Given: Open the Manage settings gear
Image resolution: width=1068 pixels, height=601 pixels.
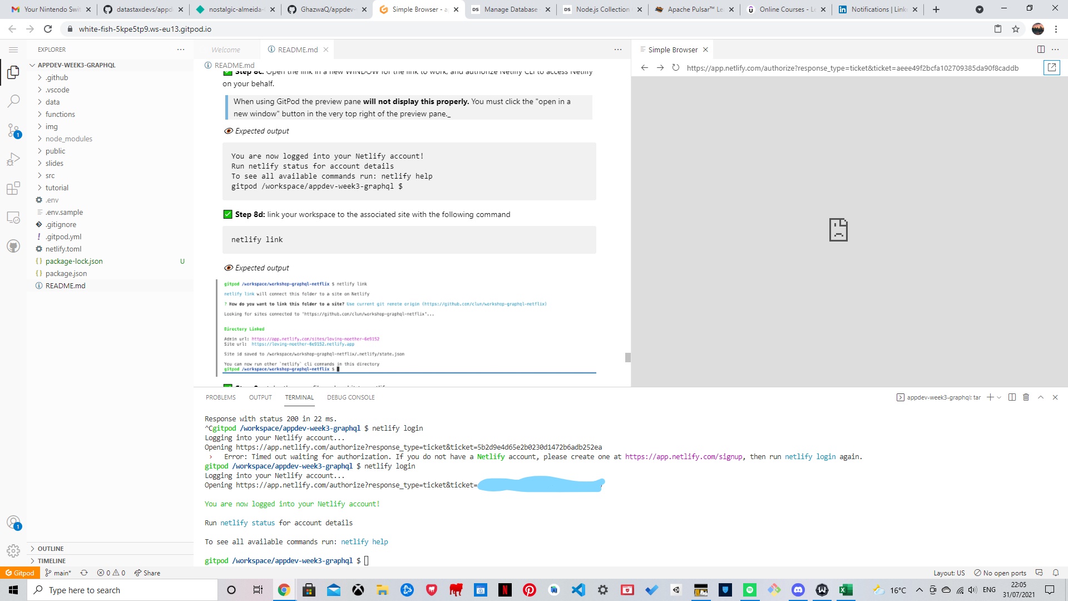Looking at the screenshot, I should click(x=13, y=550).
